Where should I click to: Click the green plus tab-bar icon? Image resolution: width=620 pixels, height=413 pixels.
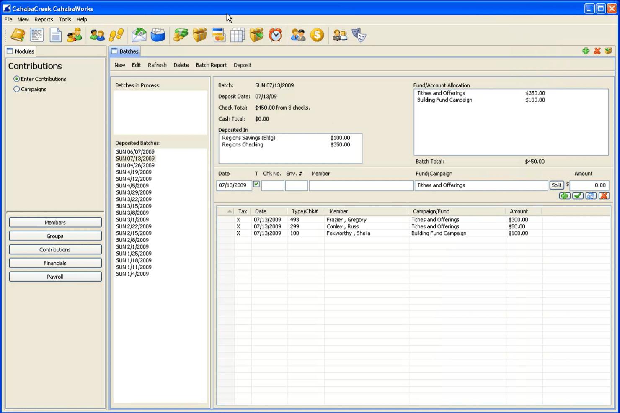click(x=586, y=51)
